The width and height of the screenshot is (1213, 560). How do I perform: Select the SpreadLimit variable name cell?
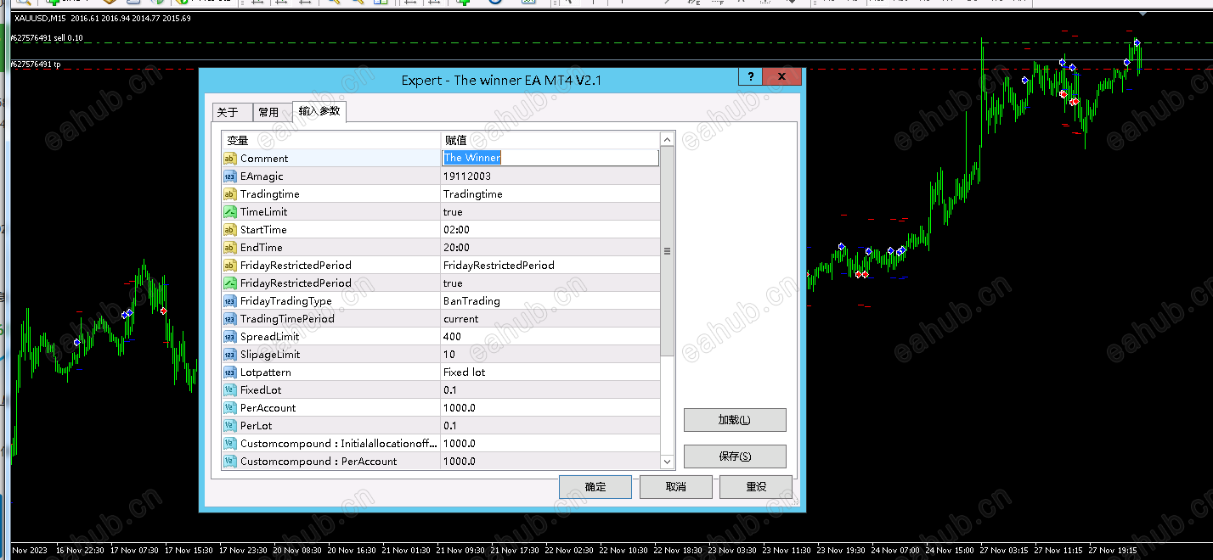(331, 337)
